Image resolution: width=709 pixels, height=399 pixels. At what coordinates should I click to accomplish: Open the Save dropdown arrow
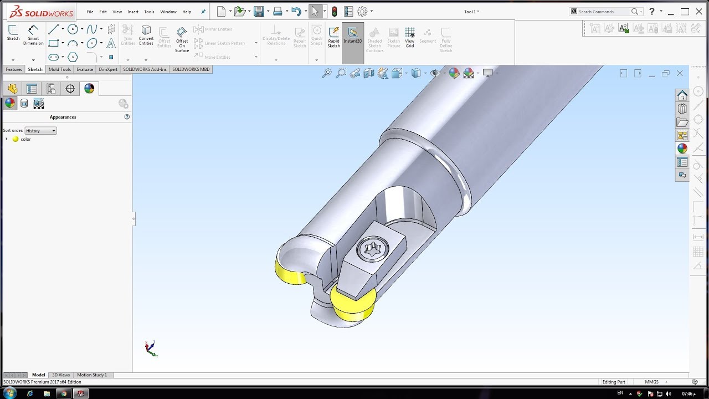(x=268, y=11)
